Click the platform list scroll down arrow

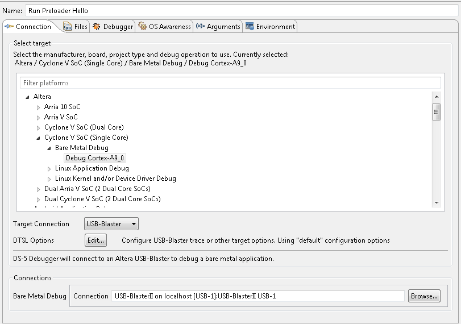pyautogui.click(x=437, y=202)
